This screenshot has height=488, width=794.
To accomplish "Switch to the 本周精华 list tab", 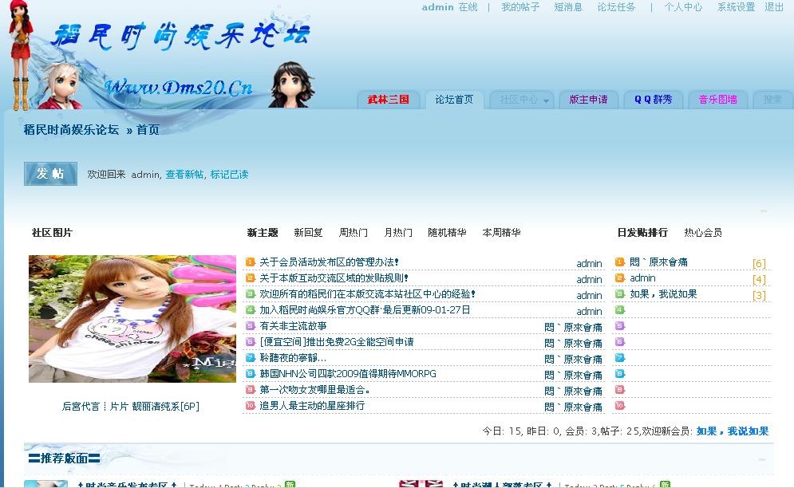I will pos(501,233).
